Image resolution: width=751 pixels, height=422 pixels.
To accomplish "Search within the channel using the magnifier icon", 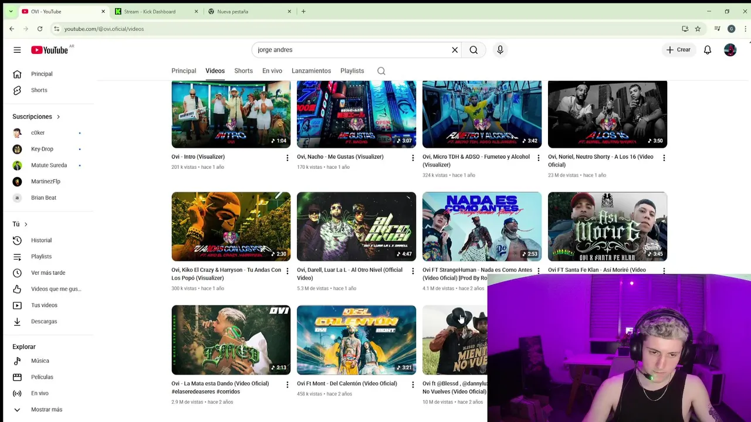I will (381, 71).
